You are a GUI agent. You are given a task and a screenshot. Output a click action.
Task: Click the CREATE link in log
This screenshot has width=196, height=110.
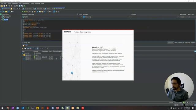[44, 57]
